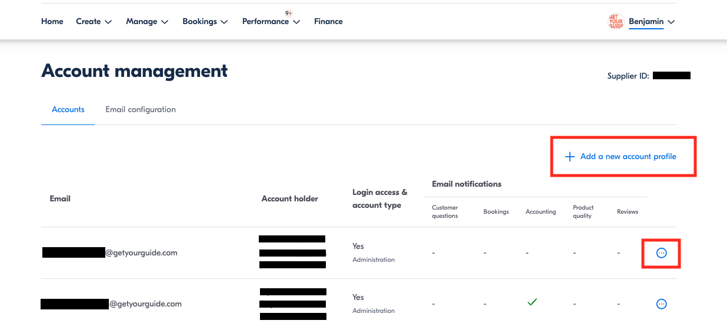Click the 9+ notification badge on Performance
Screen dimensions: 727x327
click(x=288, y=13)
